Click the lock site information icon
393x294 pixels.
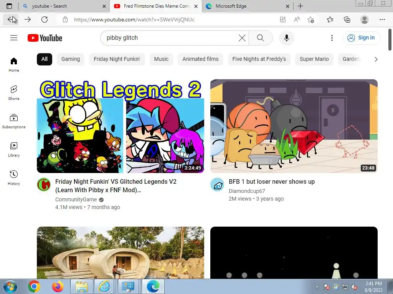click(65, 20)
